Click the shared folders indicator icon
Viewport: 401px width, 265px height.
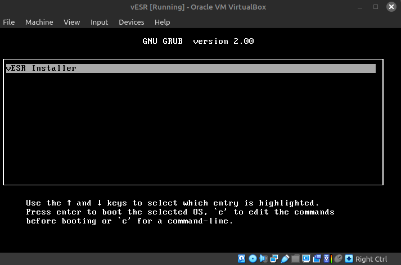point(295,259)
